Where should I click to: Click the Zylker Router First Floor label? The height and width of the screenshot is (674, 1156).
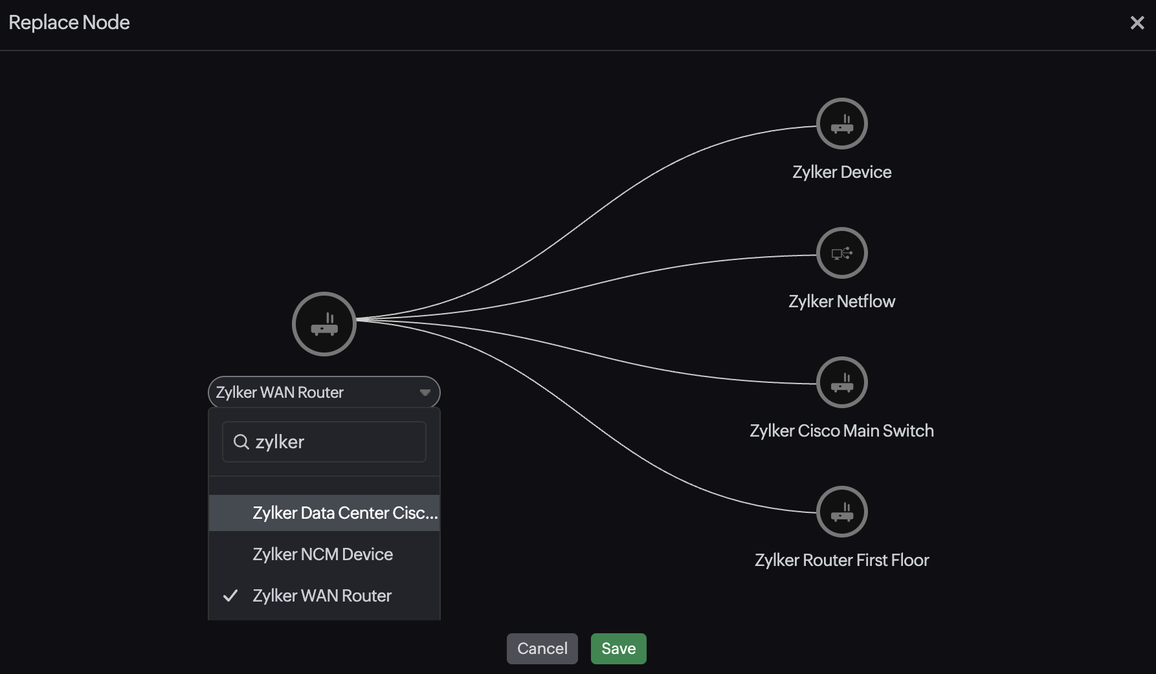pyautogui.click(x=841, y=560)
